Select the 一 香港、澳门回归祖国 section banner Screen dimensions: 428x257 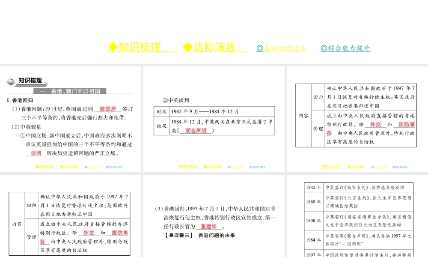[70, 91]
